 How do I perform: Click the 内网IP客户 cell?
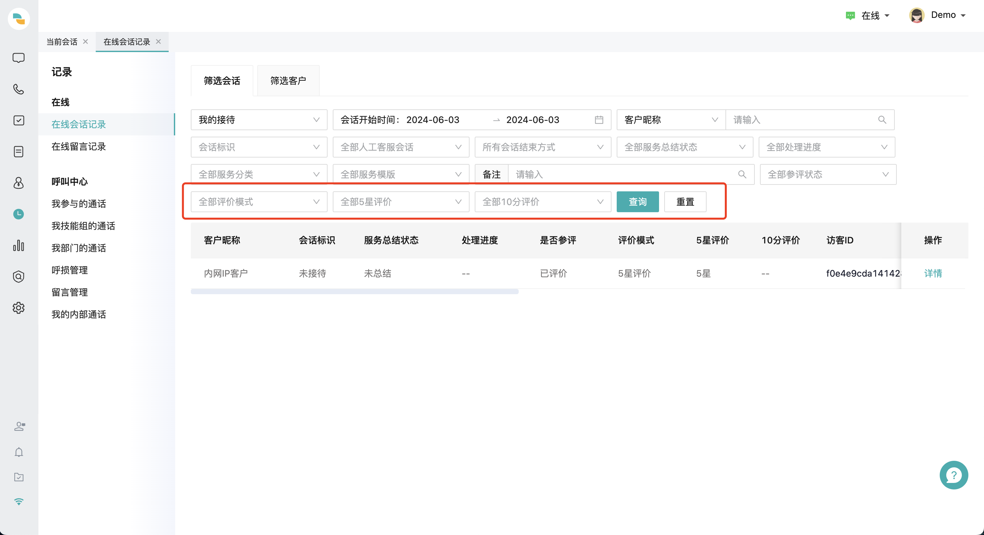click(x=226, y=273)
